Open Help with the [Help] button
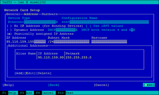This screenshot has height=95, width=159. coord(8,85)
